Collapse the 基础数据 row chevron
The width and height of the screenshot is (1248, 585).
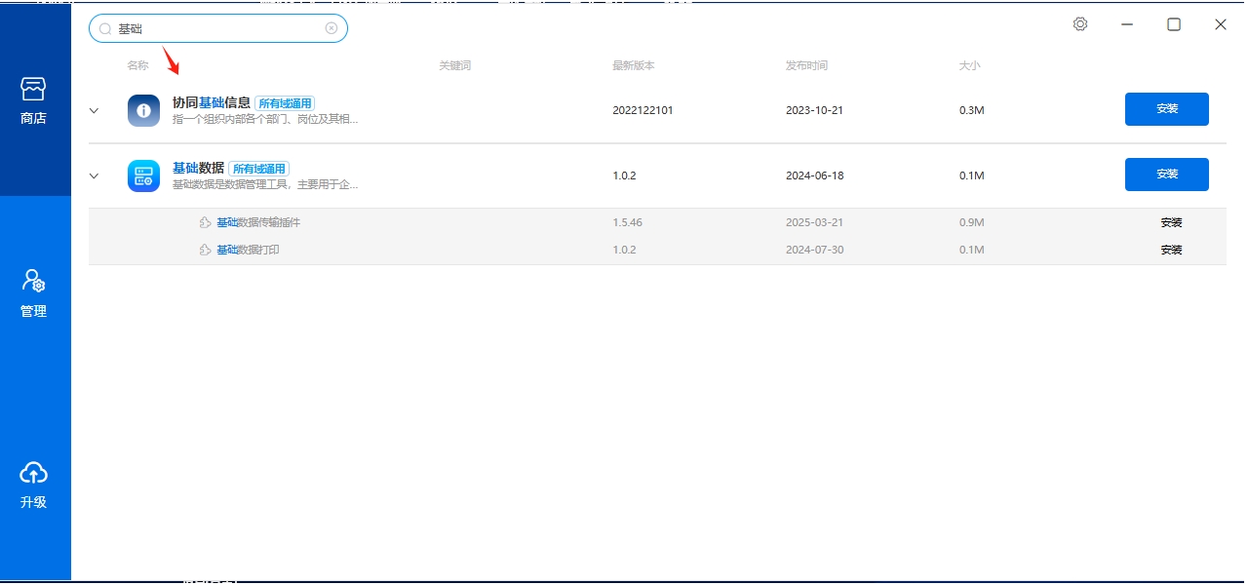[x=95, y=175]
